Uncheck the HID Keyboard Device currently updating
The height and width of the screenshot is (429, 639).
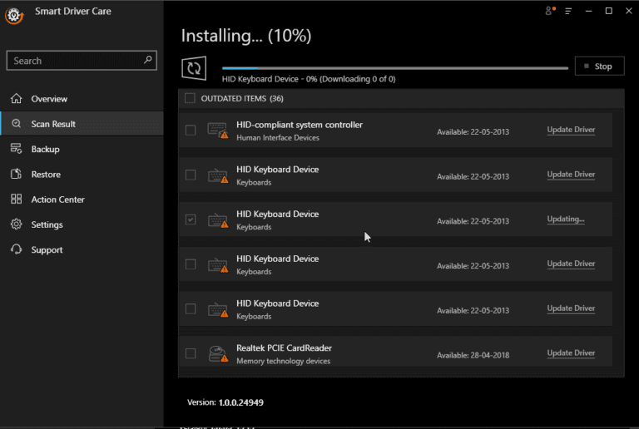pyautogui.click(x=191, y=219)
